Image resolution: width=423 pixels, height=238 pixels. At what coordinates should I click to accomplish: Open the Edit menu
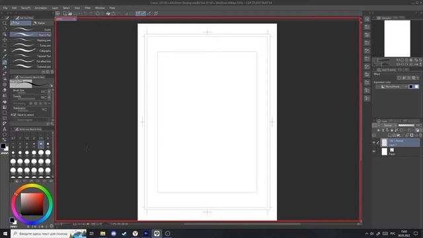tap(15, 8)
